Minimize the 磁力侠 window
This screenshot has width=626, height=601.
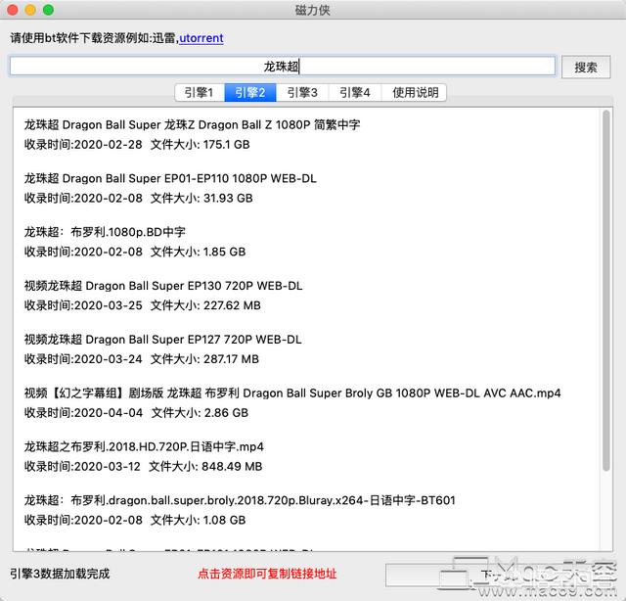click(30, 10)
